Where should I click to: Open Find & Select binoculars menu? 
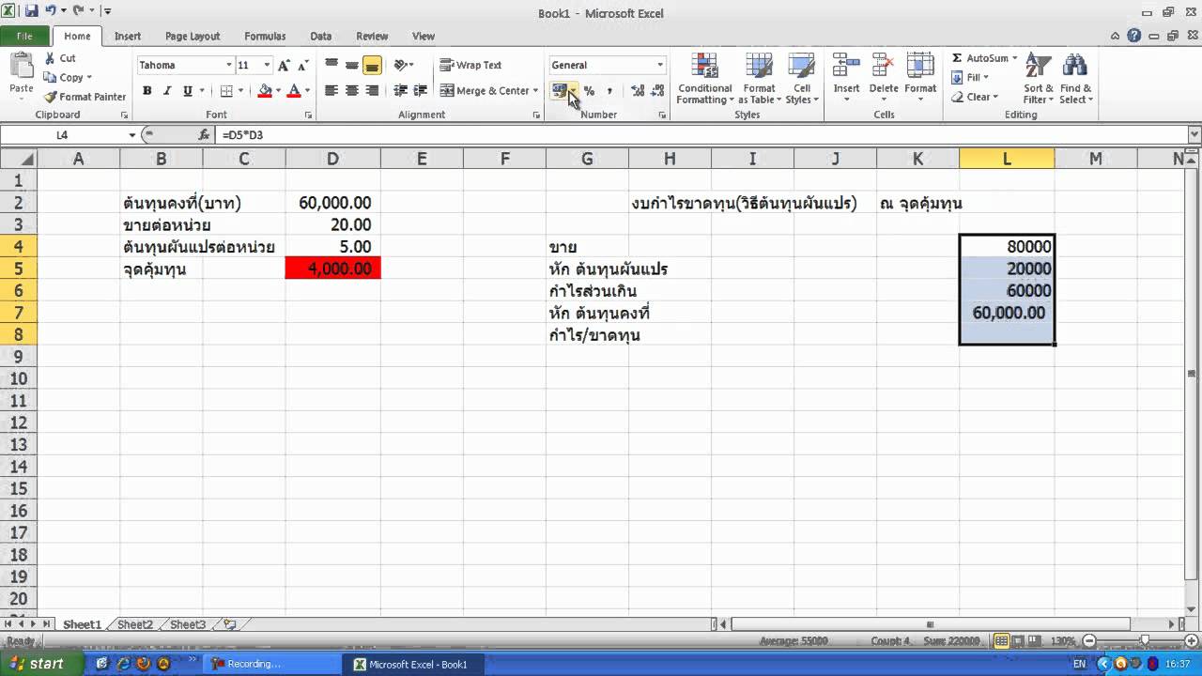(1076, 79)
